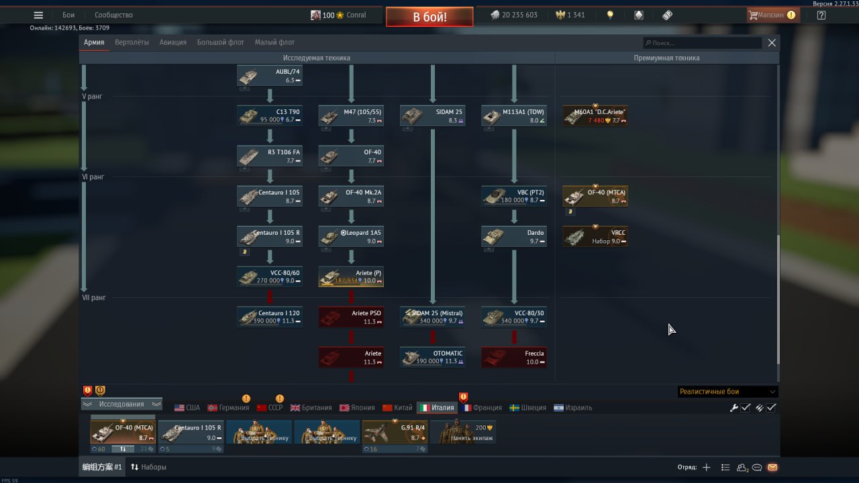The image size is (859, 483).
Task: Select Centauro I 120 vehicle card
Action: pos(270,317)
